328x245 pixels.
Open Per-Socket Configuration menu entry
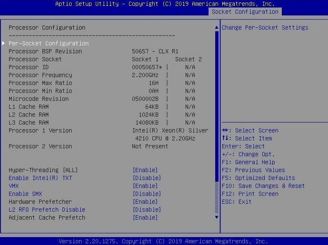[x=49, y=43]
